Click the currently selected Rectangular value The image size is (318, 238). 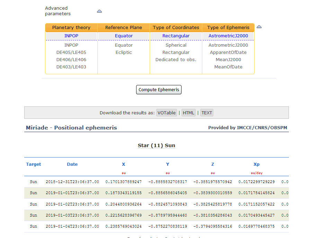(x=176, y=36)
